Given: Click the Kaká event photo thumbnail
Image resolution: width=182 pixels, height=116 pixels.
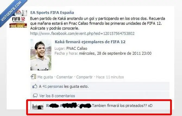Looking at the screenshot, I should [41, 55].
